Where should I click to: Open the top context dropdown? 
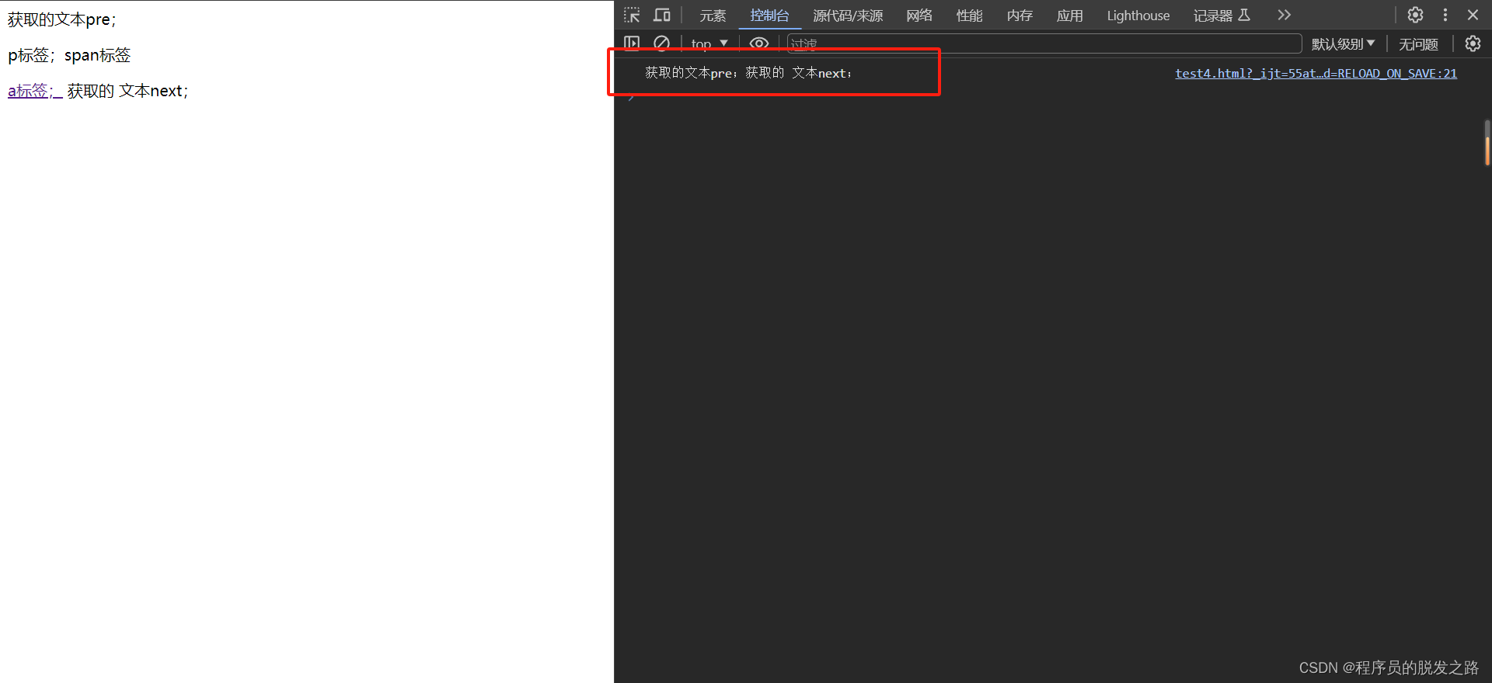709,44
